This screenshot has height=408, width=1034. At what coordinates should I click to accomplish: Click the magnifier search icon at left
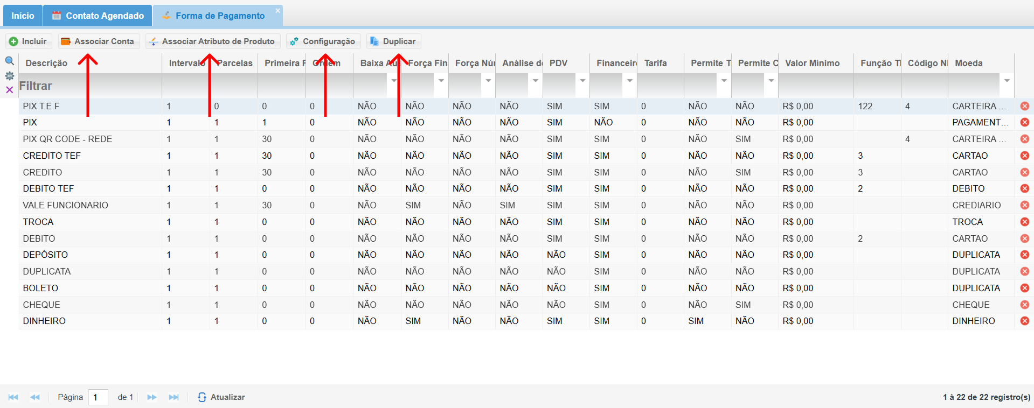[9, 61]
